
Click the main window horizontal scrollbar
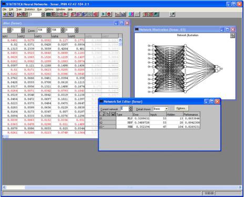coord(122,188)
